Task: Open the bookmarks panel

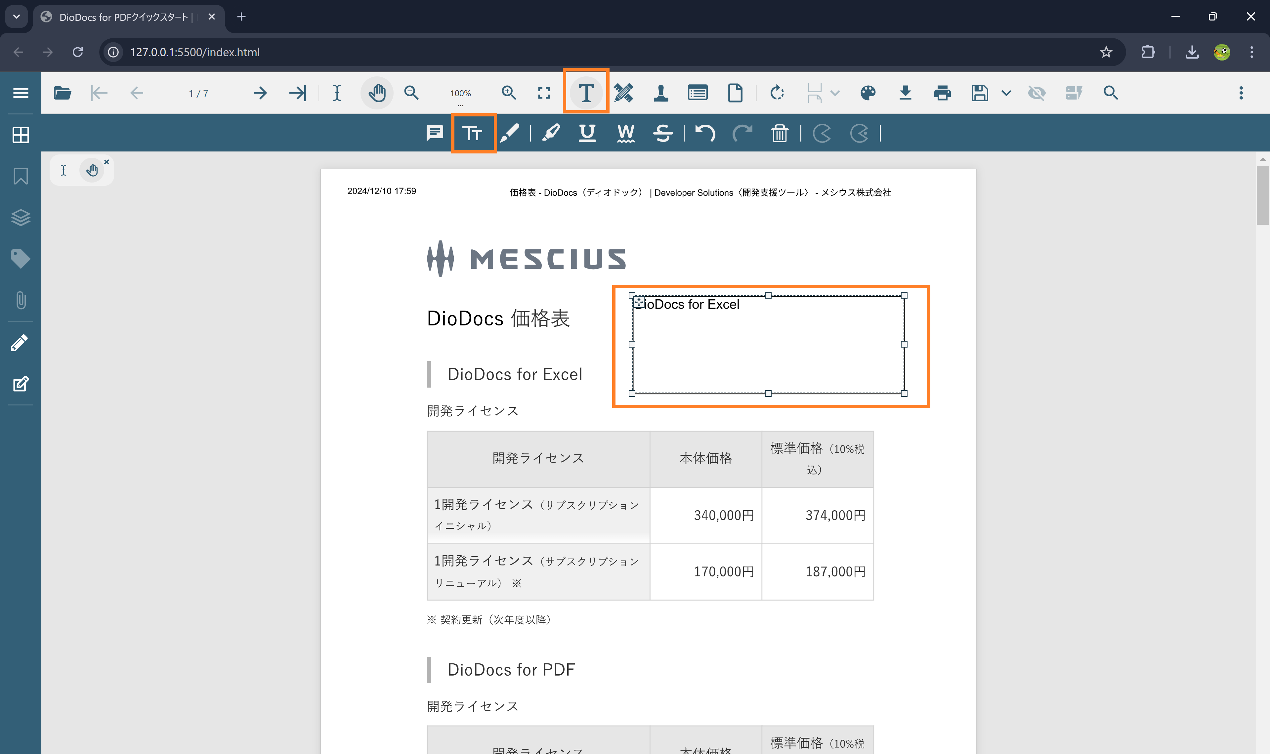Action: (20, 176)
